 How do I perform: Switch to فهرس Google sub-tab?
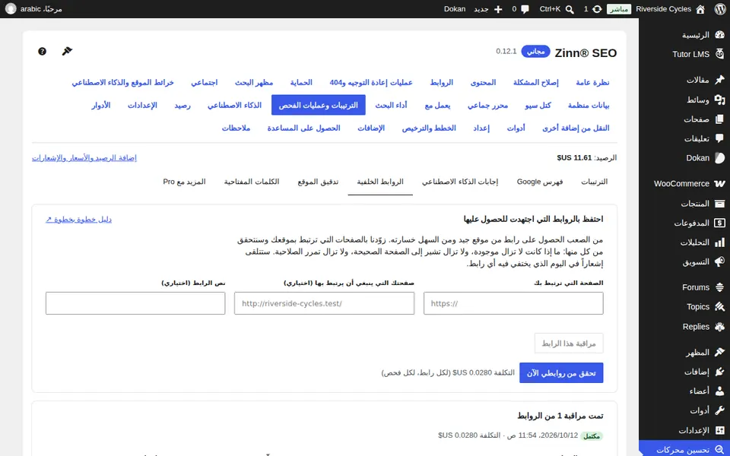pyautogui.click(x=540, y=182)
